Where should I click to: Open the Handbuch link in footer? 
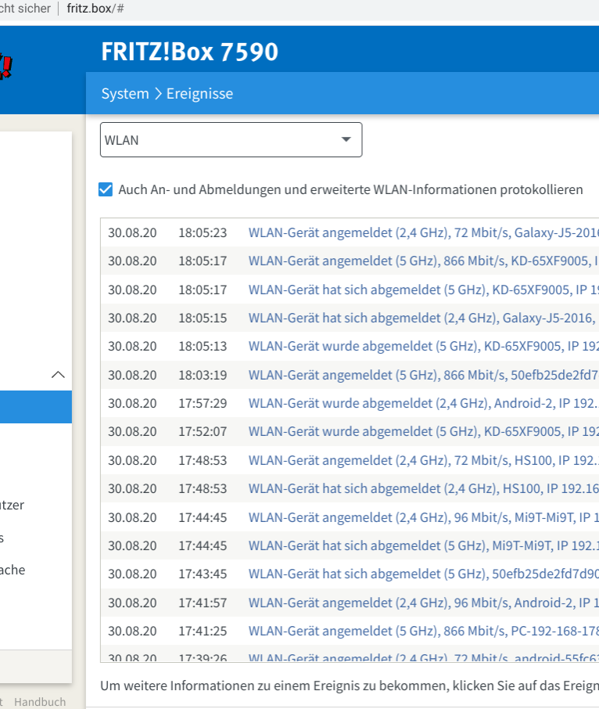point(40,702)
